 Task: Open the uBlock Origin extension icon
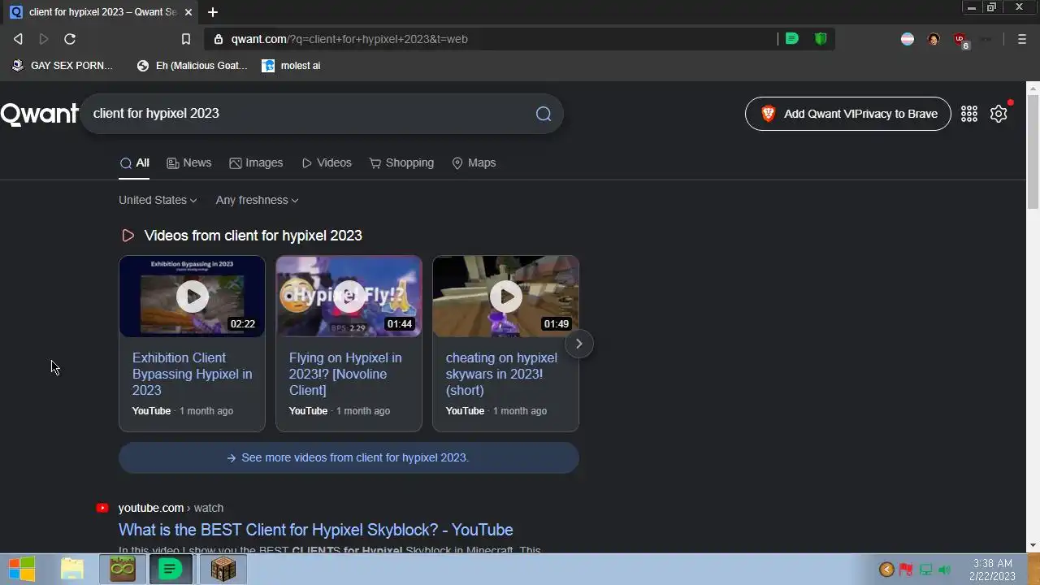pyautogui.click(x=960, y=40)
